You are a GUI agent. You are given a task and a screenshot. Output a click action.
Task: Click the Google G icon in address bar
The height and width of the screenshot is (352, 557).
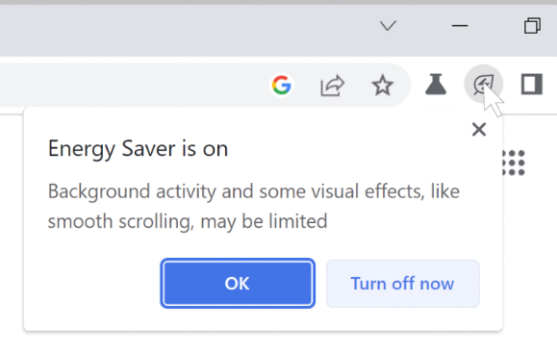(x=282, y=86)
